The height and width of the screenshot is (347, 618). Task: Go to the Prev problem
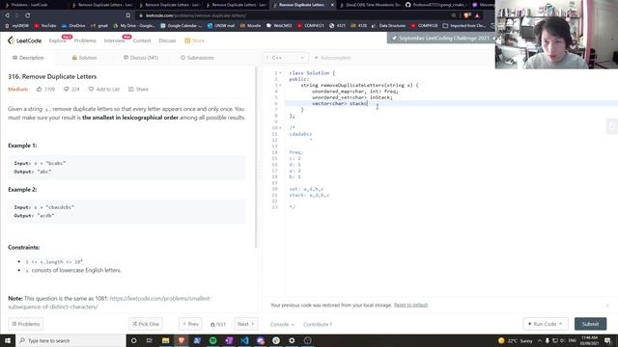pyautogui.click(x=190, y=324)
